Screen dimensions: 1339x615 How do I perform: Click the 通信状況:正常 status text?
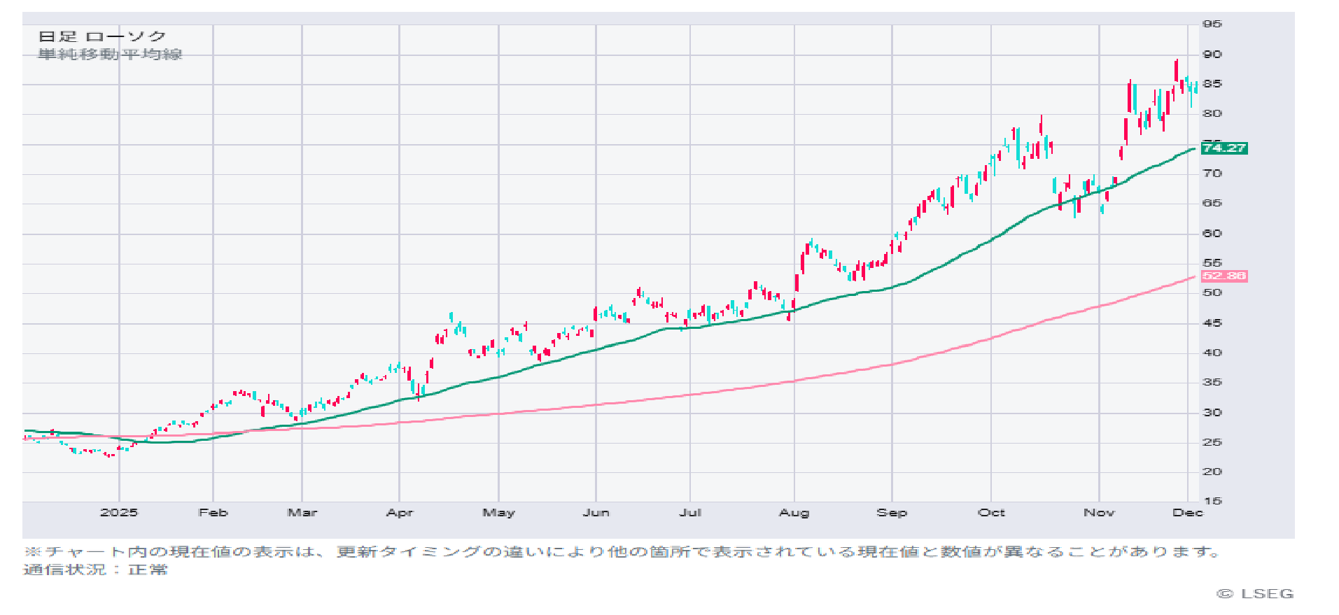click(96, 570)
